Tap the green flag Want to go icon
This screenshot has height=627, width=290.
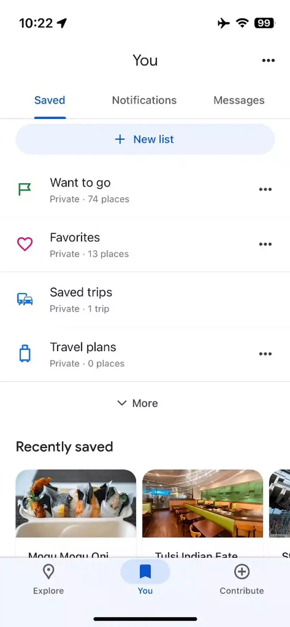tap(25, 189)
